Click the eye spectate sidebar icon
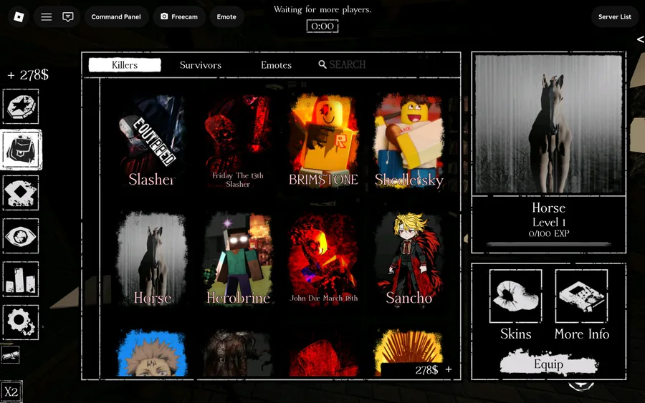645x403 pixels. 21,236
